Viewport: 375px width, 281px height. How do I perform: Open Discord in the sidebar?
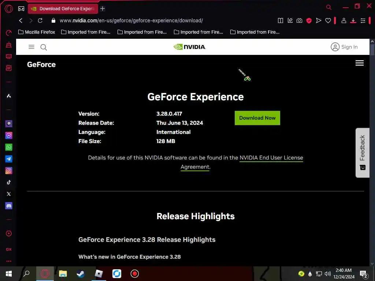9,206
